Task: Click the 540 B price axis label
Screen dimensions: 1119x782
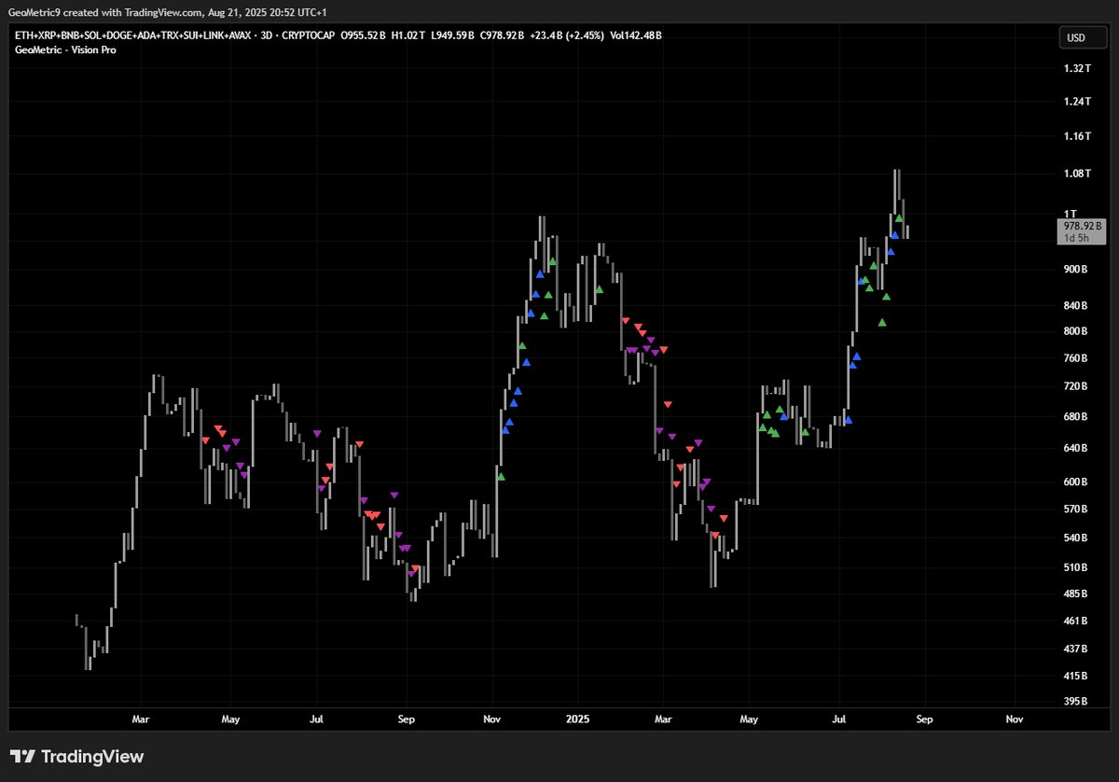Action: (x=1076, y=538)
